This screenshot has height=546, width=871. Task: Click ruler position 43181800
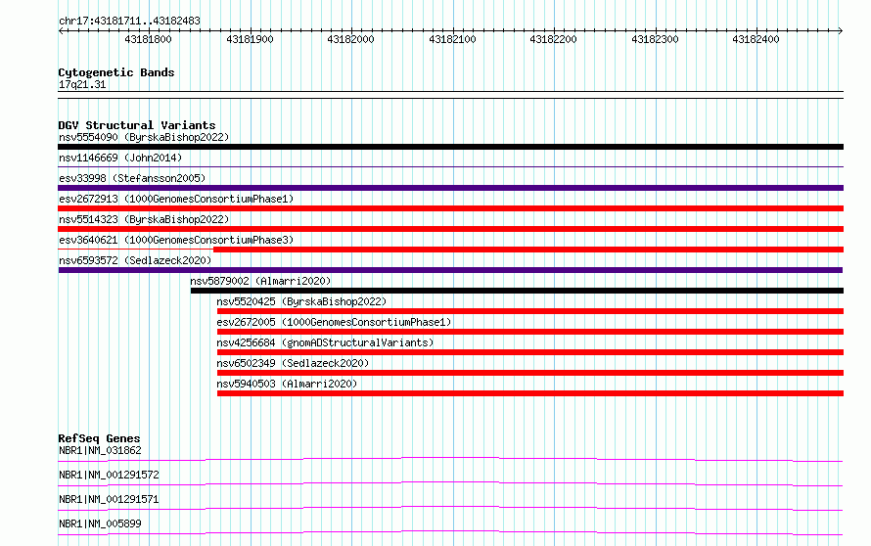pos(149,39)
